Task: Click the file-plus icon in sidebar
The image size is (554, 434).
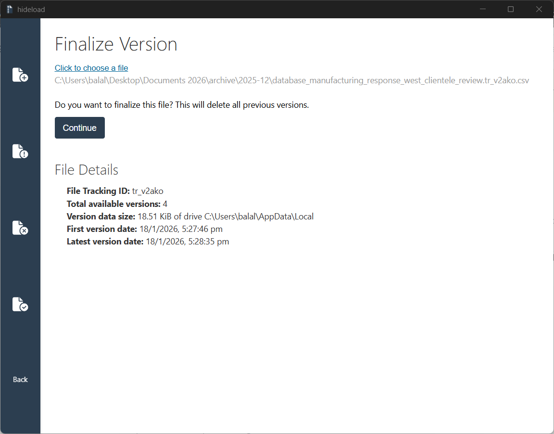Action: [20, 75]
